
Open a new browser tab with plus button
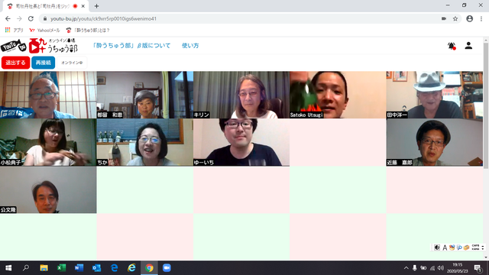pyautogui.click(x=96, y=6)
